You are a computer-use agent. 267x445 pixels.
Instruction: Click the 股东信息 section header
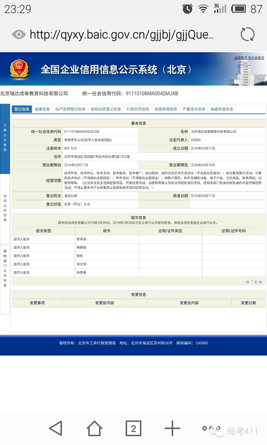[138, 218]
